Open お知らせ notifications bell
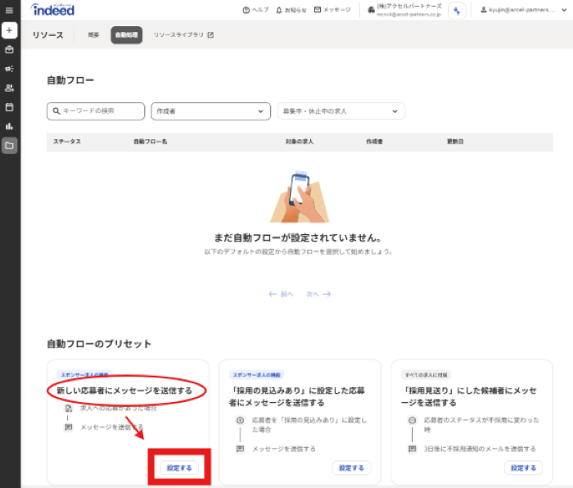The width and height of the screenshot is (573, 488). 291,10
